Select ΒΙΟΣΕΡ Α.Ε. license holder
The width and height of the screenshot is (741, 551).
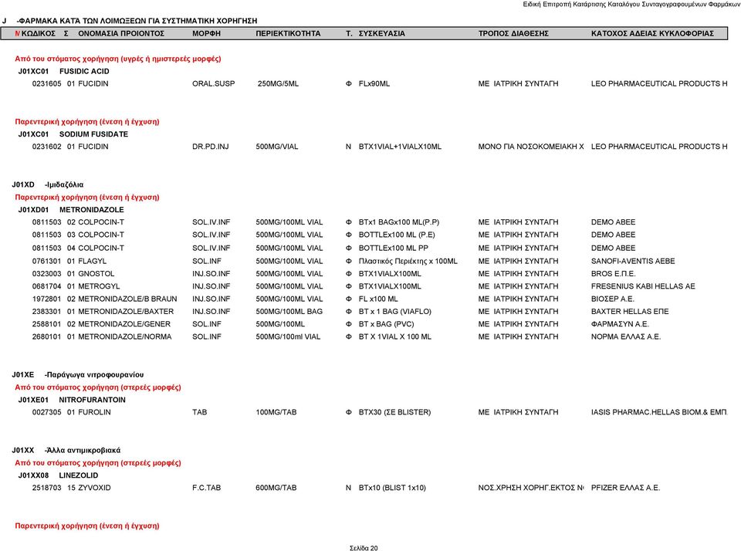pos(612,299)
